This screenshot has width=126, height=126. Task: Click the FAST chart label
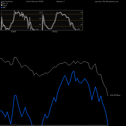[14, 32]
